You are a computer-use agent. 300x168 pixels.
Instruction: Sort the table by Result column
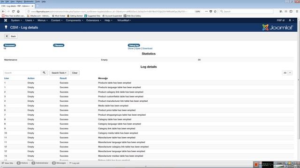[x=63, y=78]
